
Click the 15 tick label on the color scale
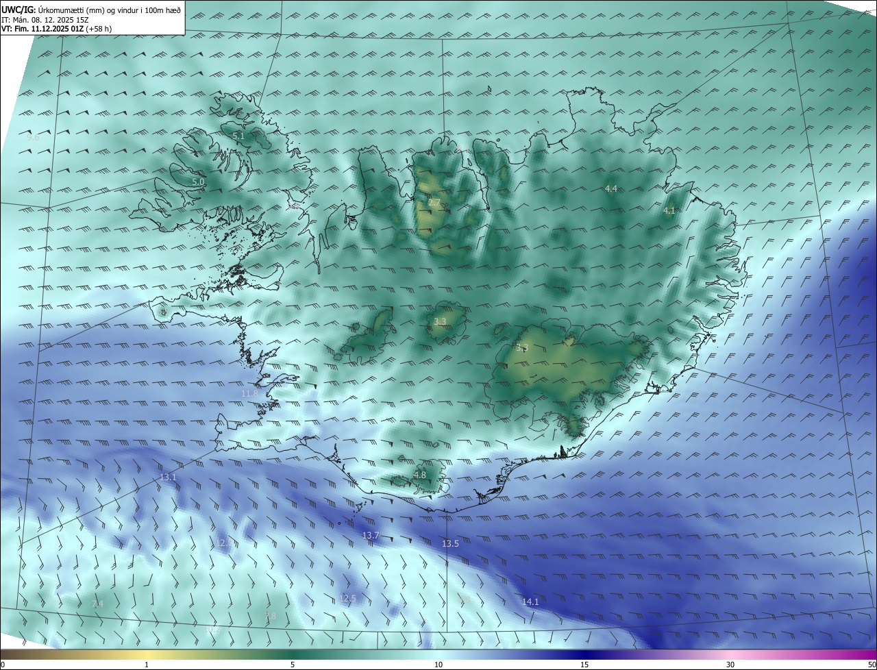(584, 665)
